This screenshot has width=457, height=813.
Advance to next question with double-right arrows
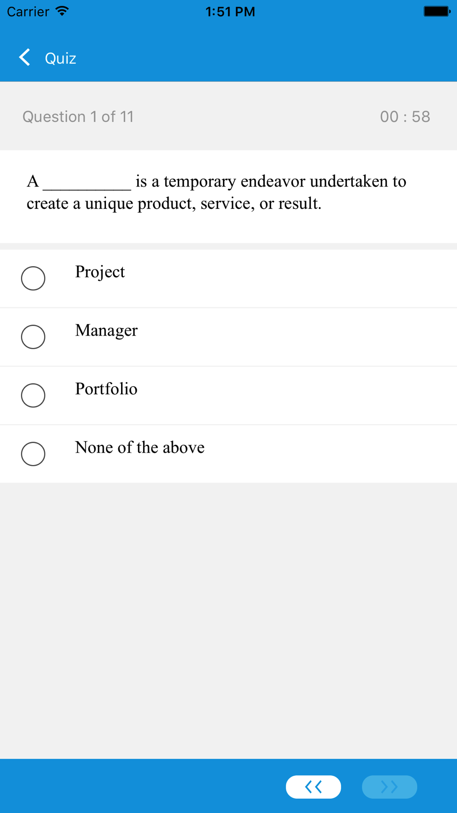point(389,786)
